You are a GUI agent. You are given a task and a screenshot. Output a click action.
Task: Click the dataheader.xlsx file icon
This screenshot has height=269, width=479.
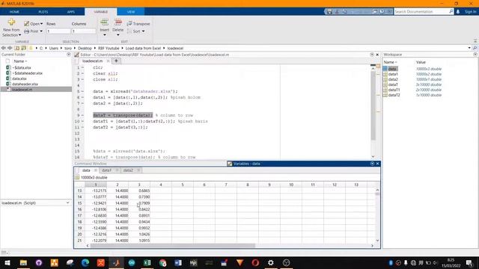point(8,84)
